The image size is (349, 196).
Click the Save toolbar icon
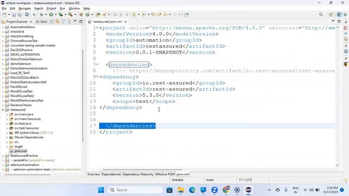click(x=14, y=15)
